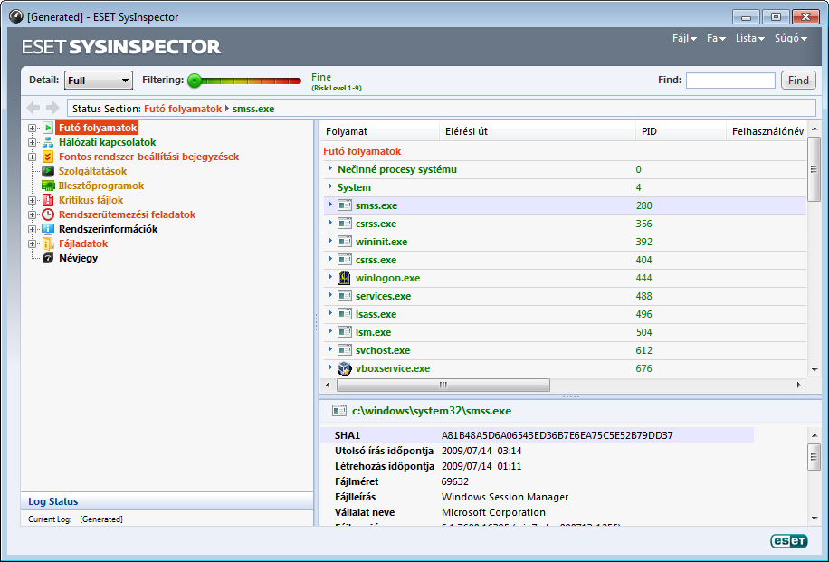Open the Detail level Full dropdown
Image resolution: width=829 pixels, height=562 pixels.
point(99,81)
